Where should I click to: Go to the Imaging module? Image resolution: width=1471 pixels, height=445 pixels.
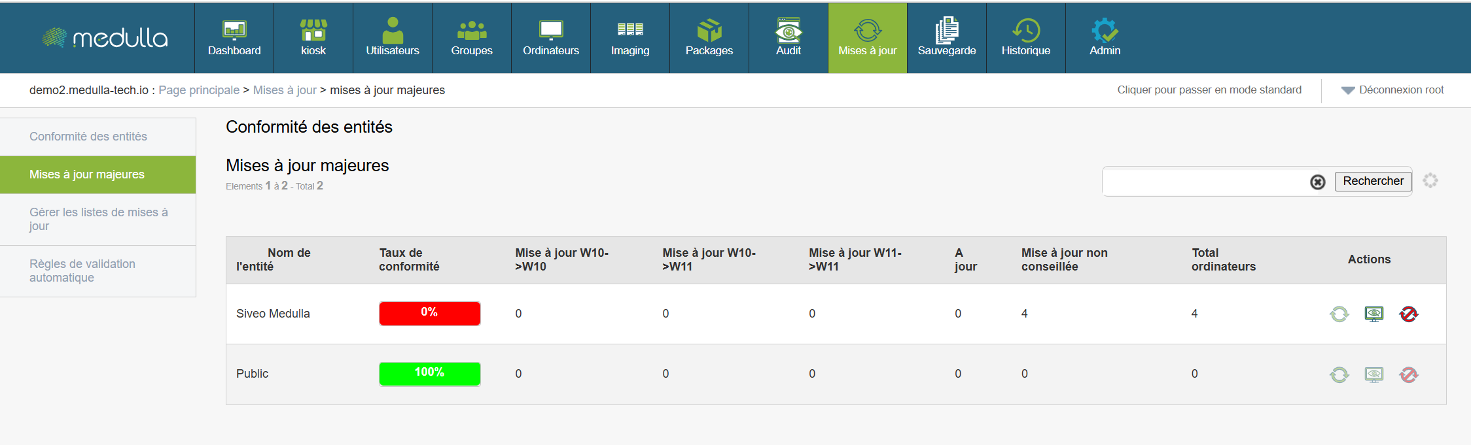(x=629, y=38)
